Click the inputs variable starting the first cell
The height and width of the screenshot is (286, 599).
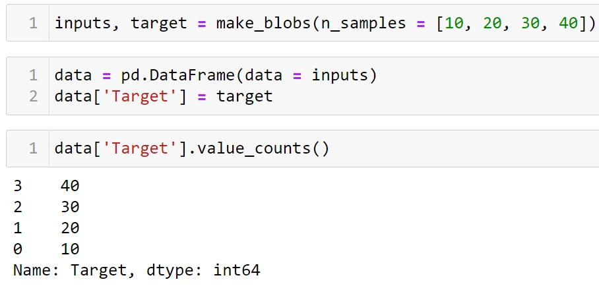[x=82, y=23]
